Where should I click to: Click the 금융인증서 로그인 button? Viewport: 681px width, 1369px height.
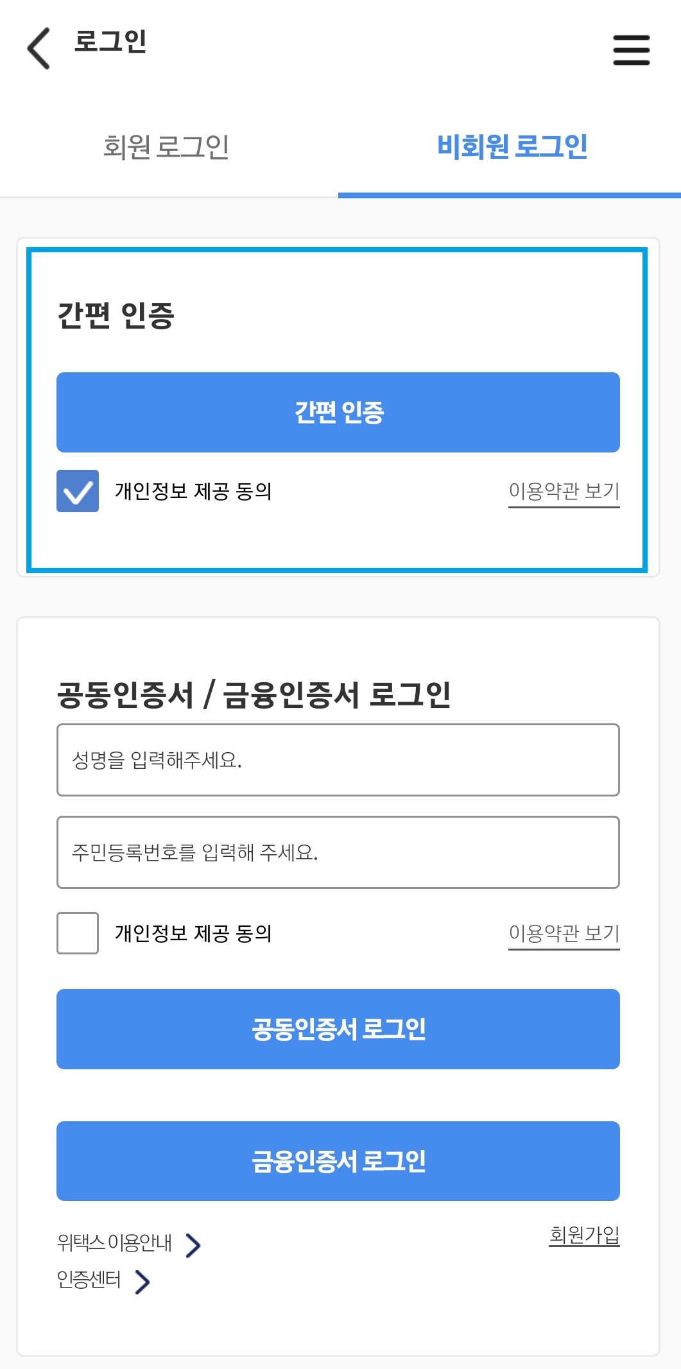point(338,1160)
